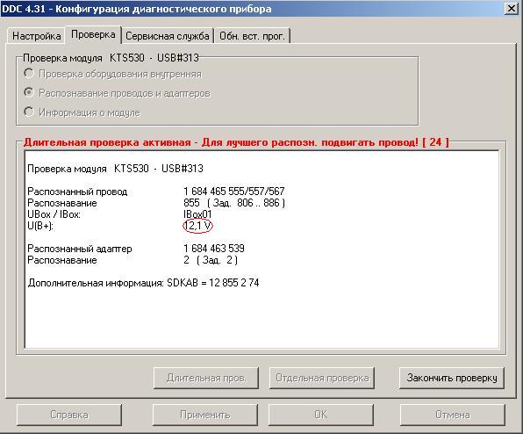Click Закончить проверку to end test

pos(452,378)
